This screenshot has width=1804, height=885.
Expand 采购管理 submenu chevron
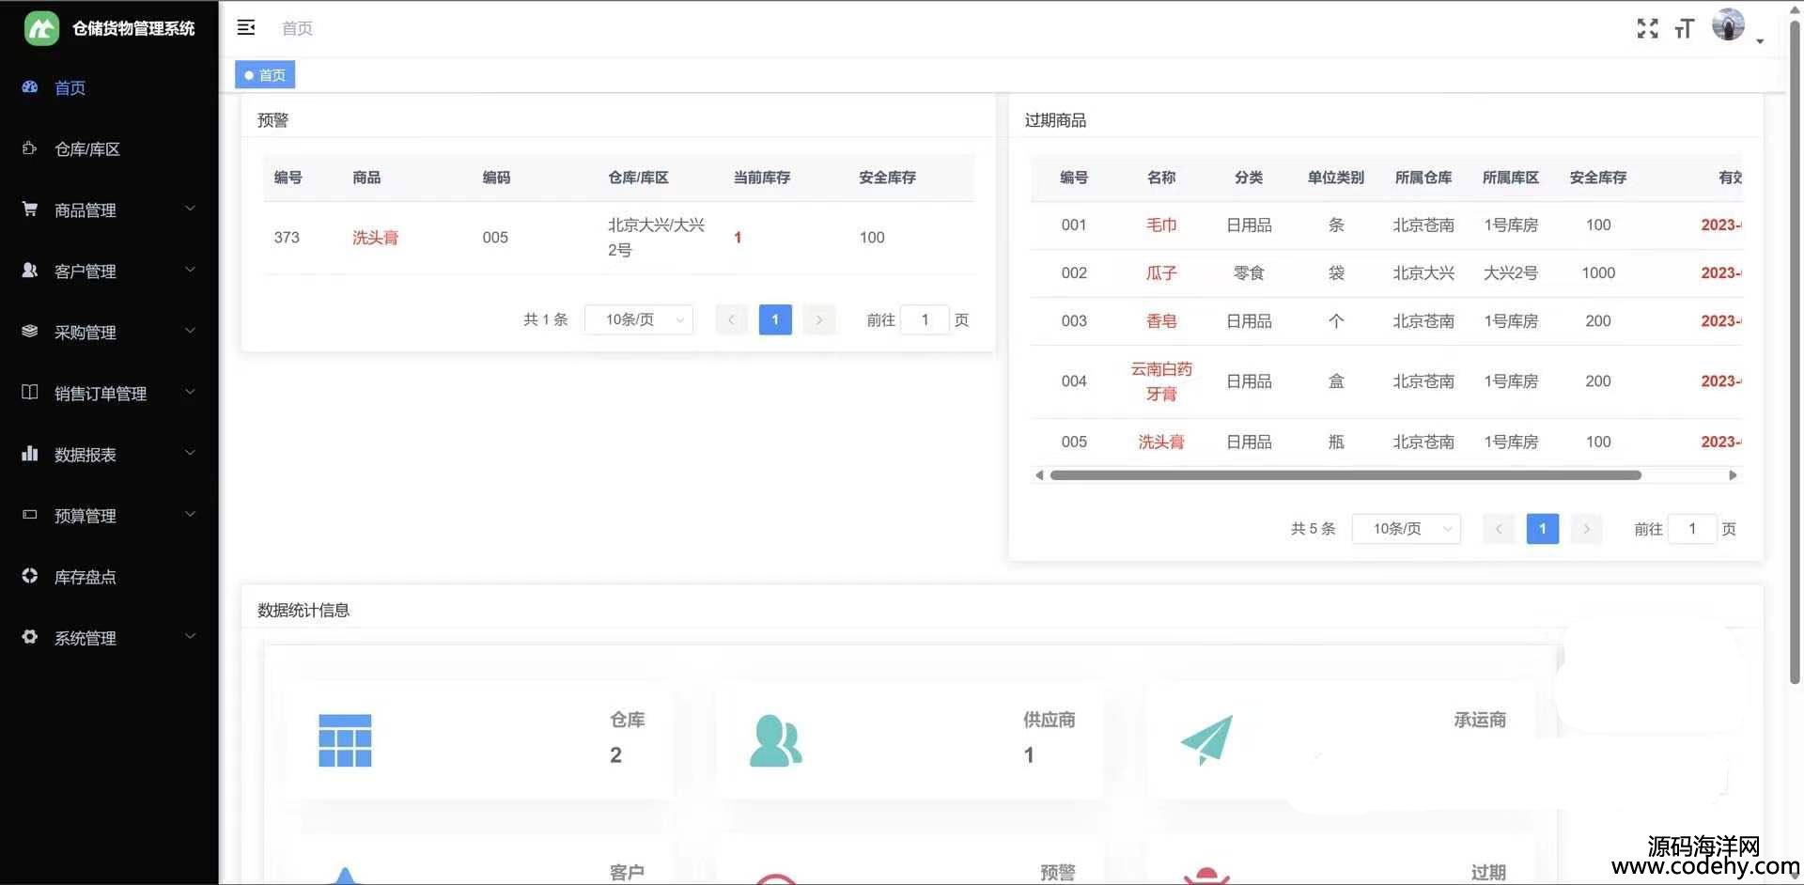click(x=190, y=331)
